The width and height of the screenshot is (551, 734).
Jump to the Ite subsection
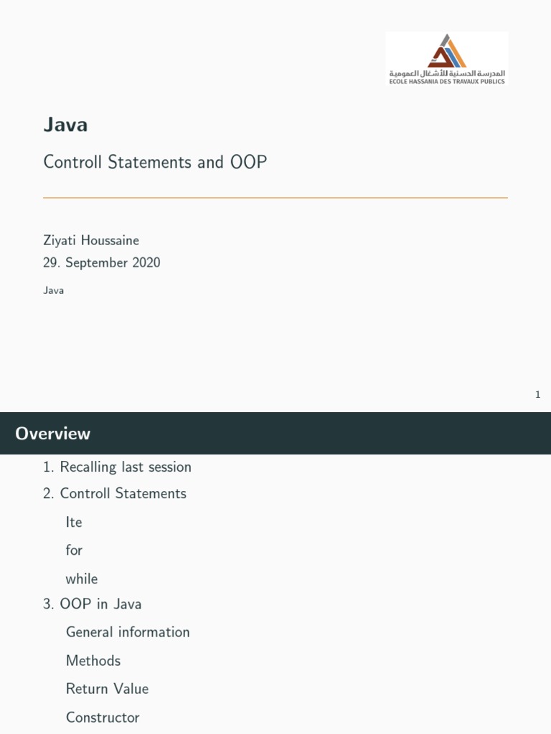(74, 522)
